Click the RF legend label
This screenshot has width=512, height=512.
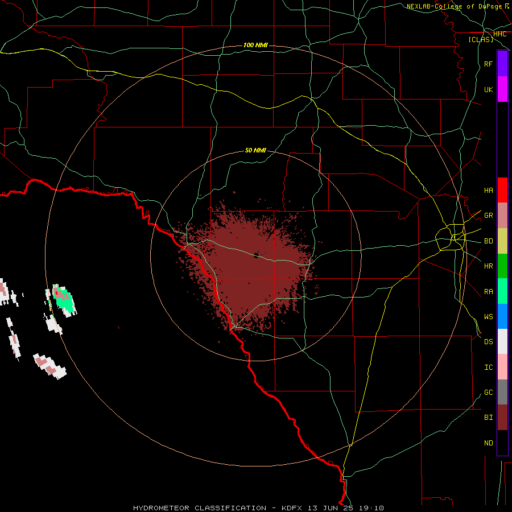coord(488,64)
